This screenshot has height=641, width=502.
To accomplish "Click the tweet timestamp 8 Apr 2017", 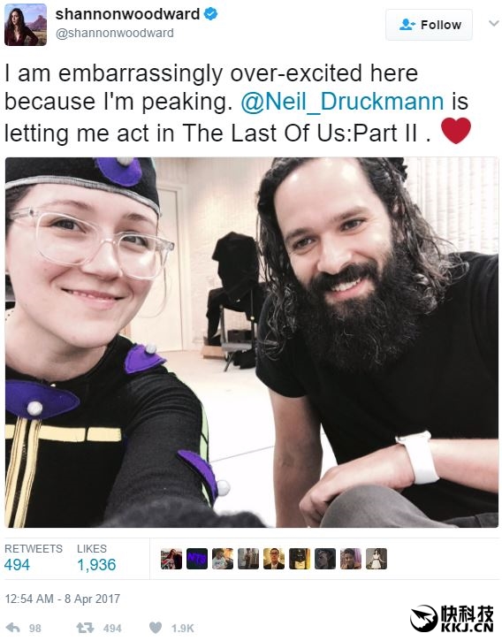I will coord(62,599).
